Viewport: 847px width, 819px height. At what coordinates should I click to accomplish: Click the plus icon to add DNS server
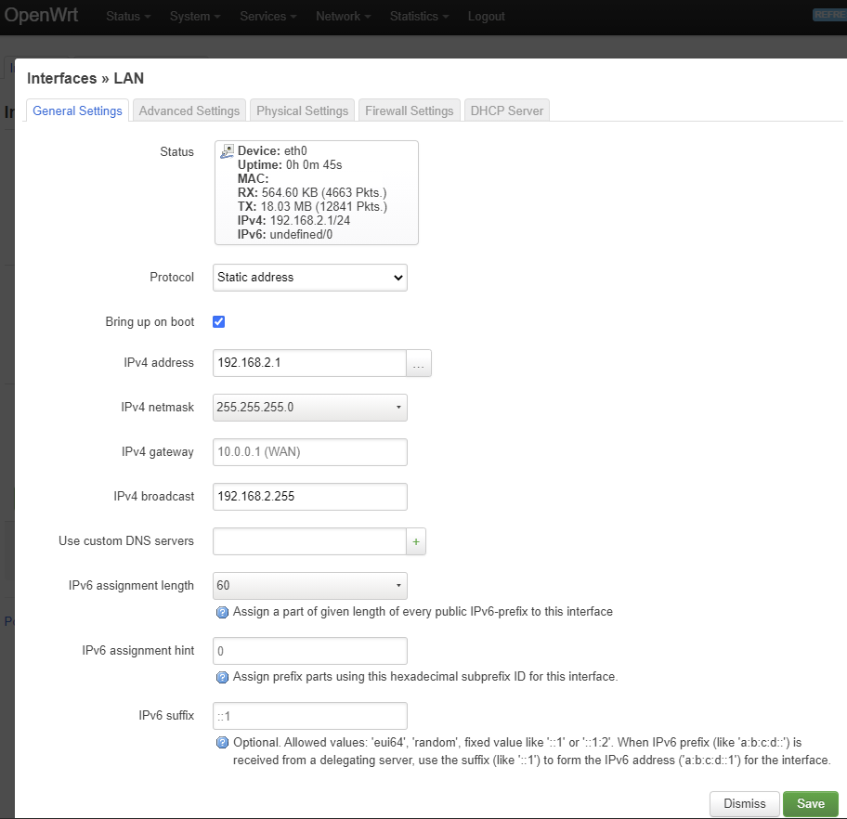click(x=416, y=541)
